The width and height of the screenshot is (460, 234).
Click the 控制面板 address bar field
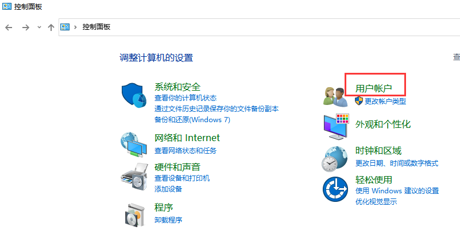point(260,27)
